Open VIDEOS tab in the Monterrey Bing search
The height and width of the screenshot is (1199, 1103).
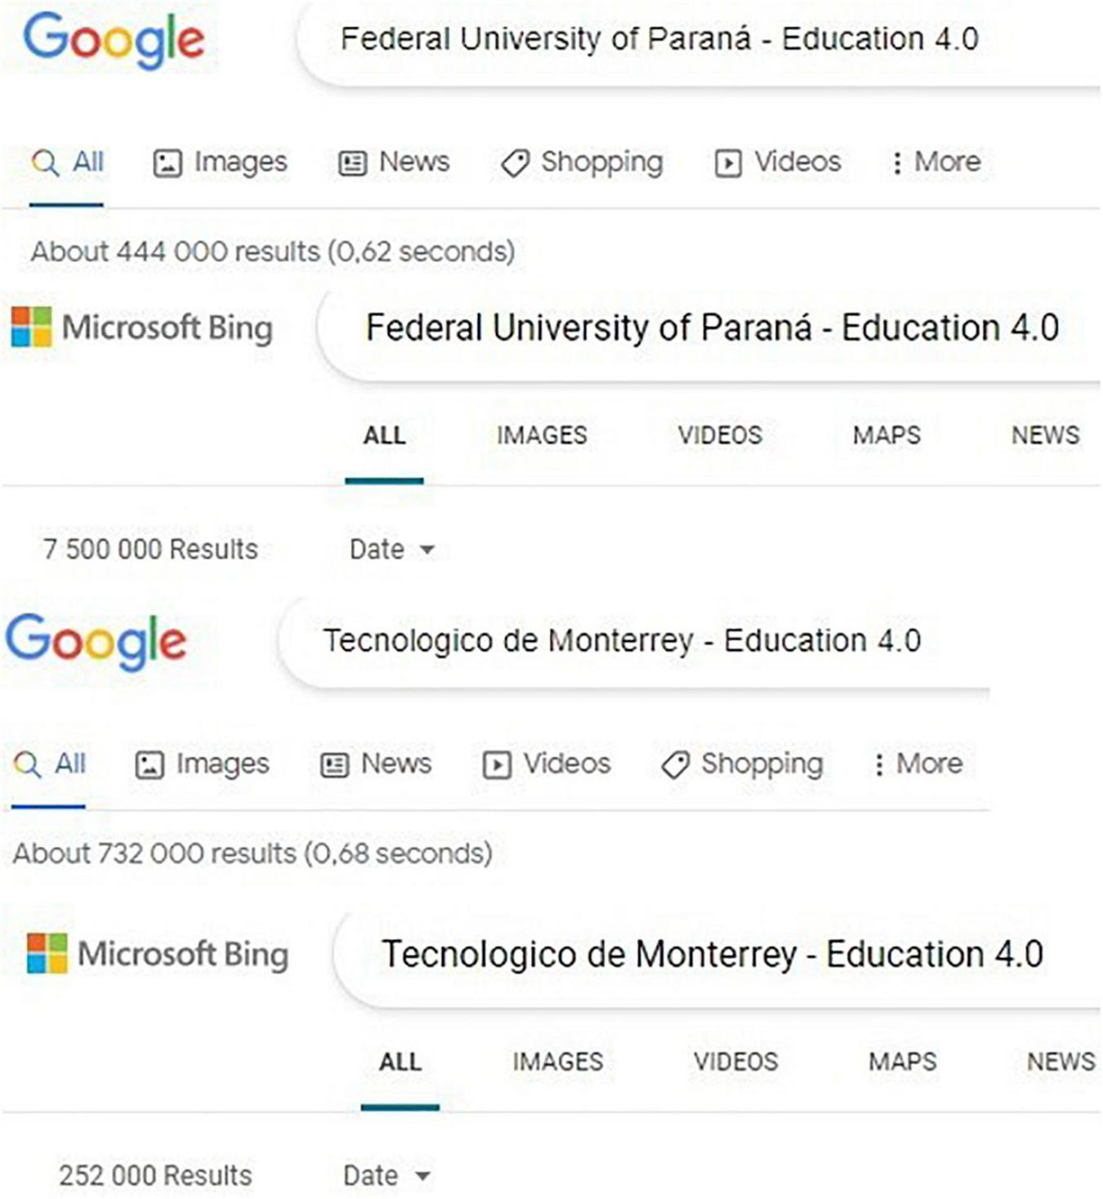[735, 1062]
